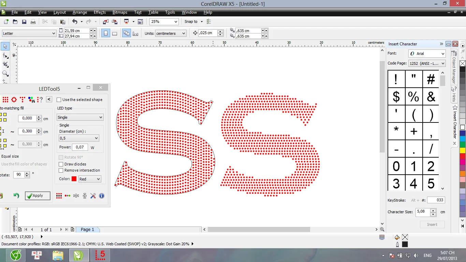Image resolution: width=466 pixels, height=262 pixels.
Task: Open the Effects menu
Action: point(100,12)
